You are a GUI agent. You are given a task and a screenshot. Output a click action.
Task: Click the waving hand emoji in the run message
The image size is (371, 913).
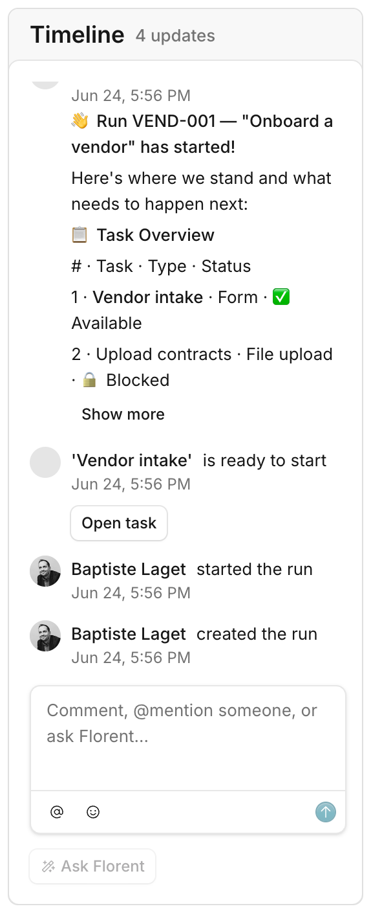pyautogui.click(x=80, y=121)
